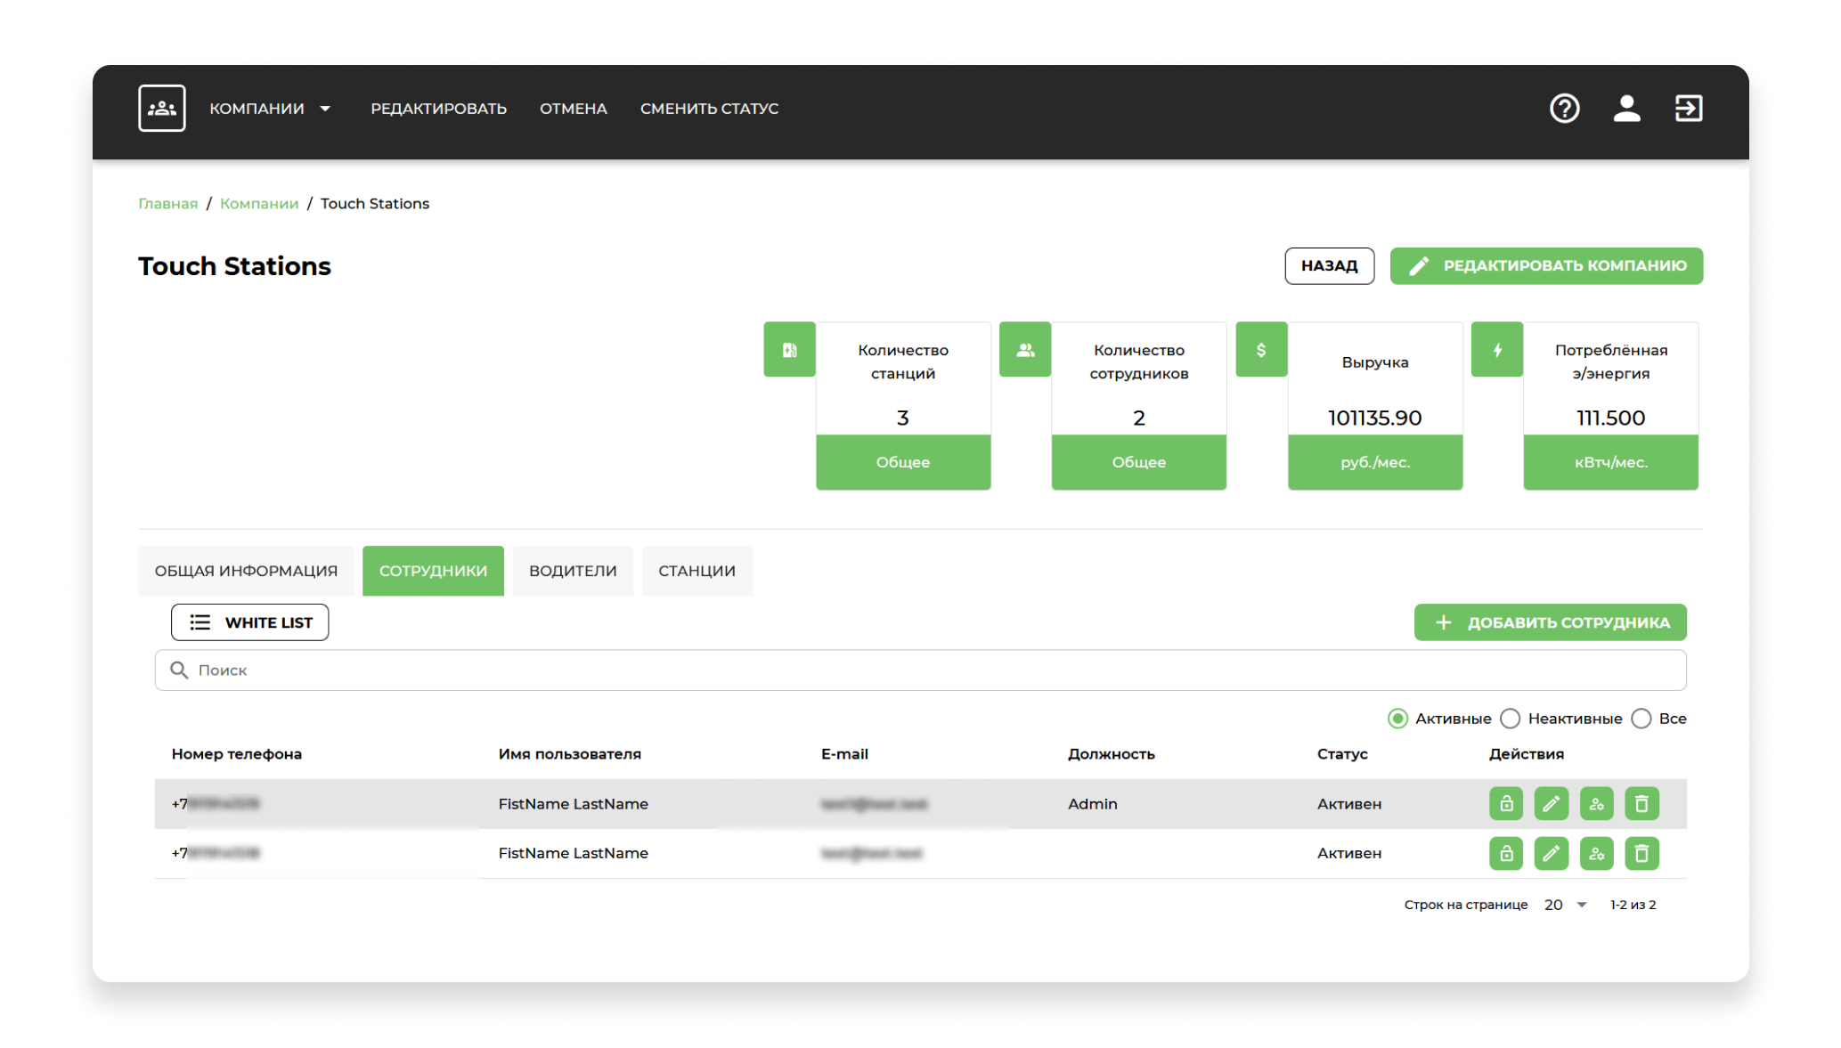Viewport: 1841px width, 1048px height.
Task: Click the Поиск search field
Action: click(920, 670)
